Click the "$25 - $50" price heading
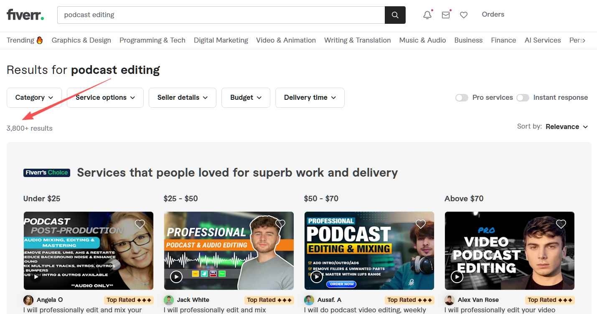 click(181, 199)
